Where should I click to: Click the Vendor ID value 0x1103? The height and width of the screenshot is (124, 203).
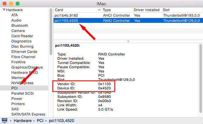[x=104, y=84]
